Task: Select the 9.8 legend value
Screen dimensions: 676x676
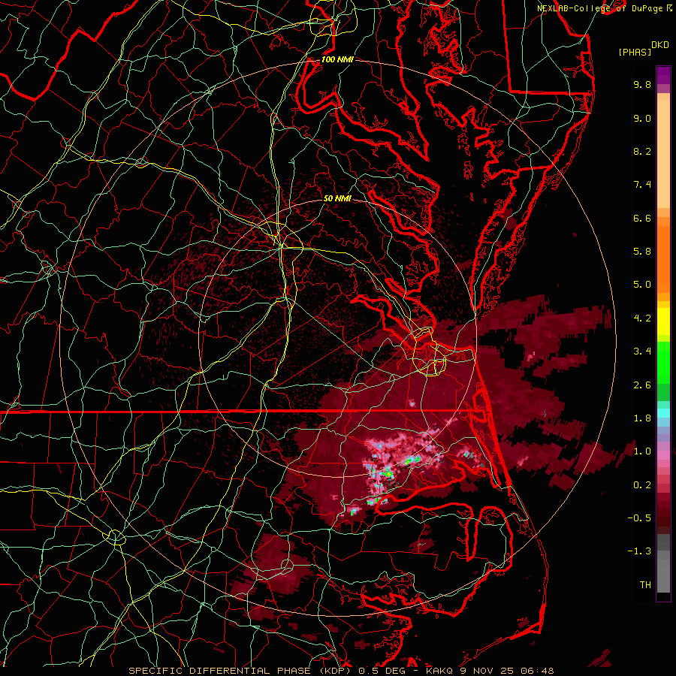Action: pos(642,84)
